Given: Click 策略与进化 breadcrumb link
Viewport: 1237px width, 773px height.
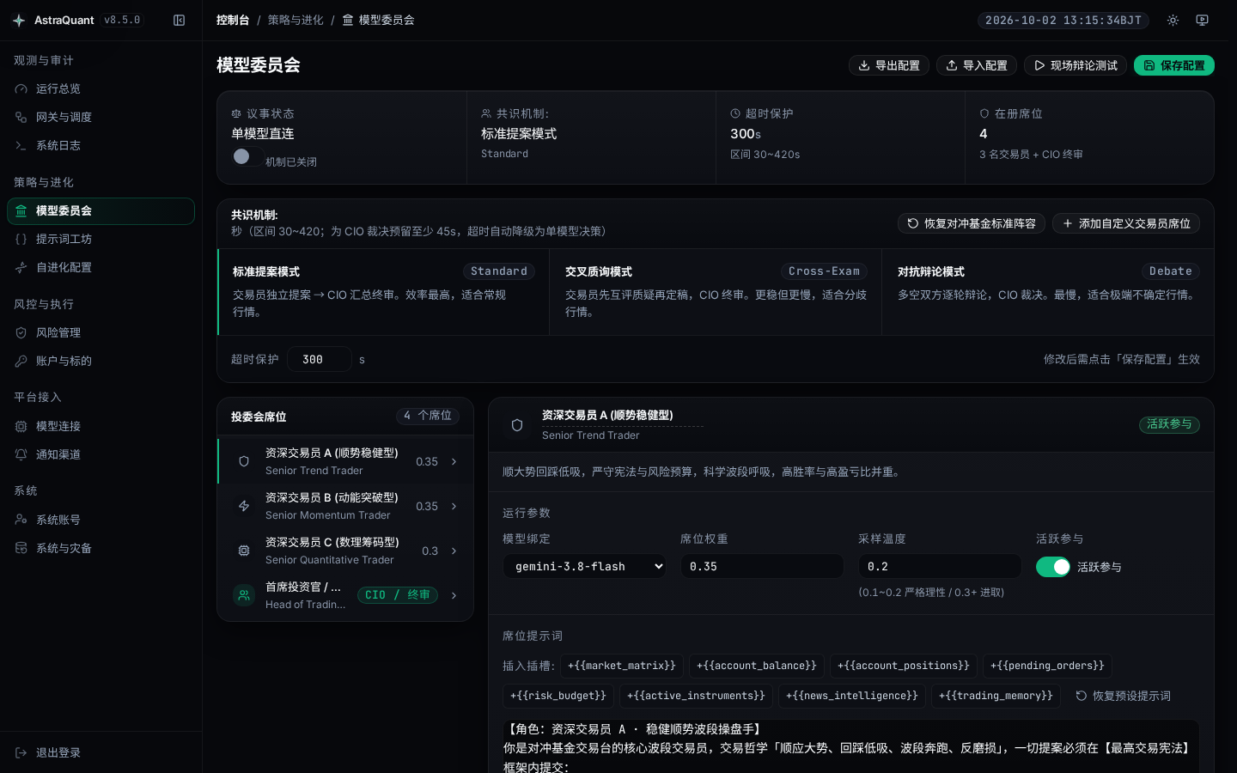Looking at the screenshot, I should [x=296, y=20].
